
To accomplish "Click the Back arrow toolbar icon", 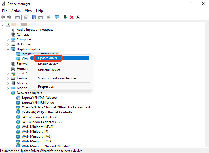I will click(x=3, y=17).
